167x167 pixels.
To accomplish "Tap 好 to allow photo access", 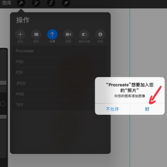I will pyautogui.click(x=147, y=109).
